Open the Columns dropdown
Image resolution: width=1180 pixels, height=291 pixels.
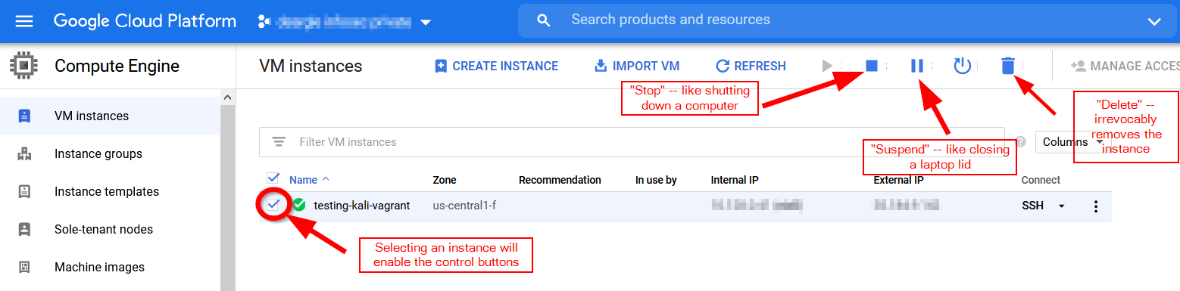[x=1069, y=141]
